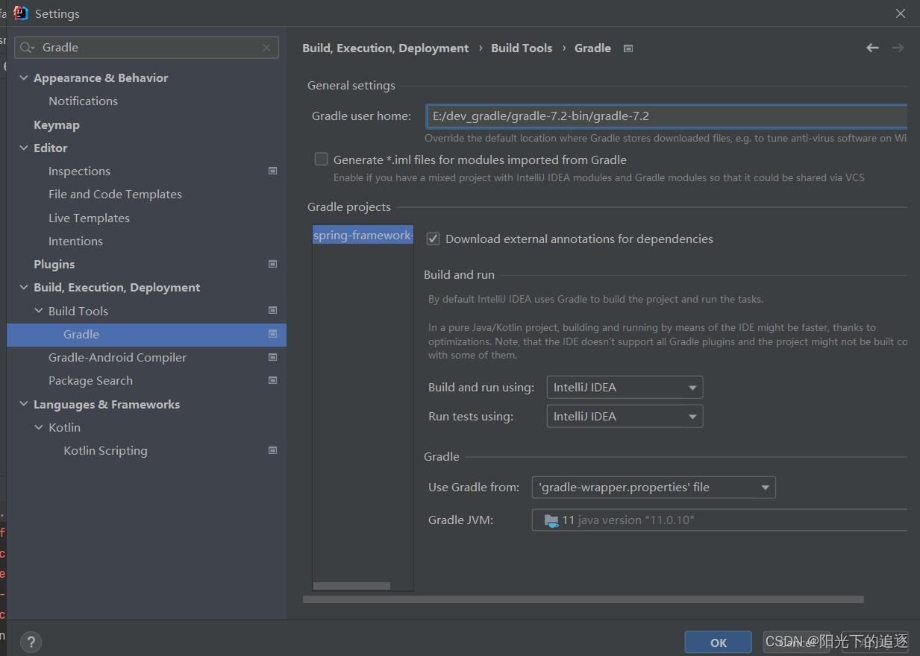Close the Settings dialog
The width and height of the screenshot is (920, 656).
pyautogui.click(x=901, y=13)
